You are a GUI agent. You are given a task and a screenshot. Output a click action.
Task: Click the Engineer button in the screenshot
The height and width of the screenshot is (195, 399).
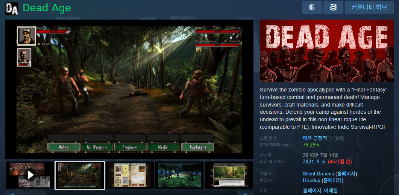[130, 147]
